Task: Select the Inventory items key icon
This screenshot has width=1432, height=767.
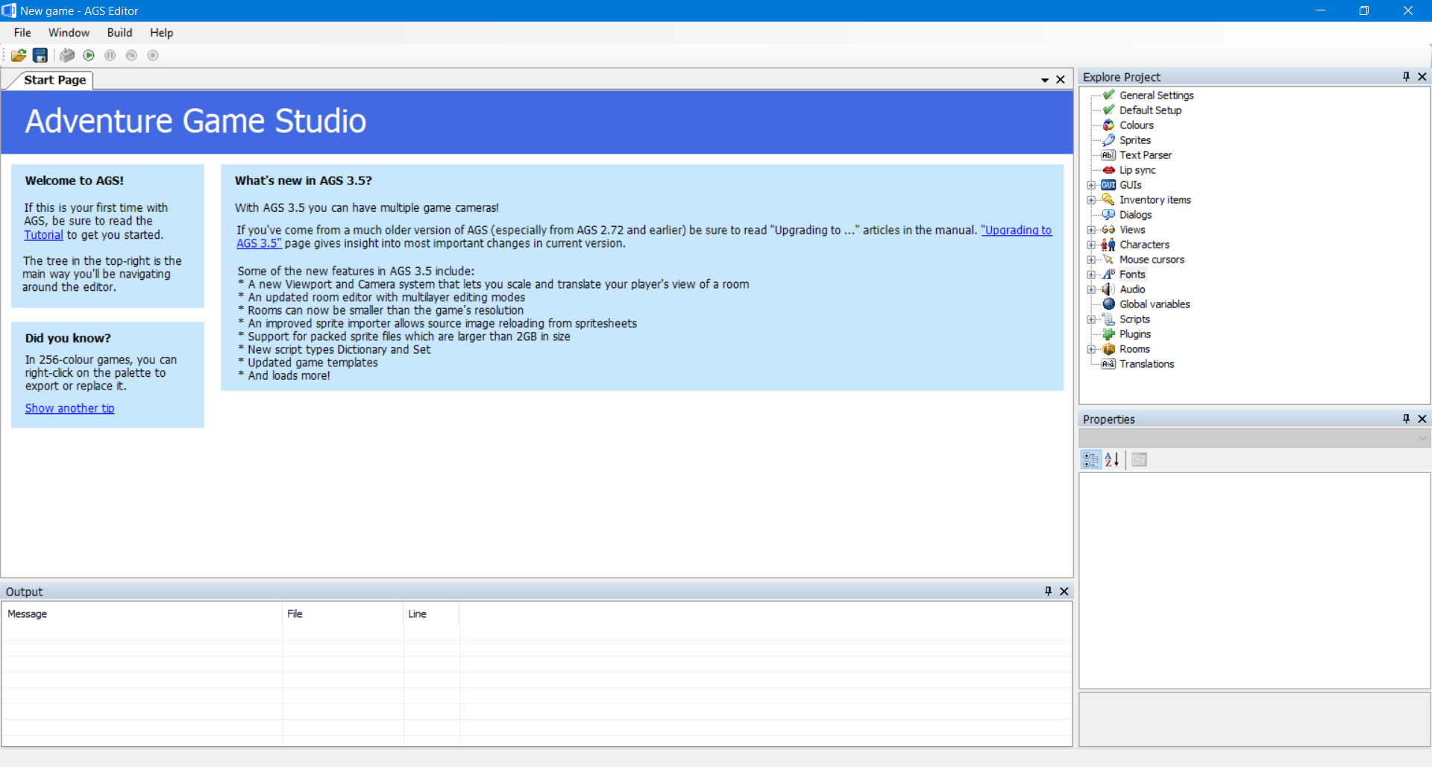Action: pos(1109,199)
